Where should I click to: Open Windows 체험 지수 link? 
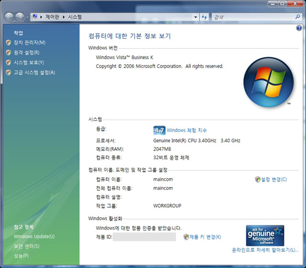[x=186, y=130]
